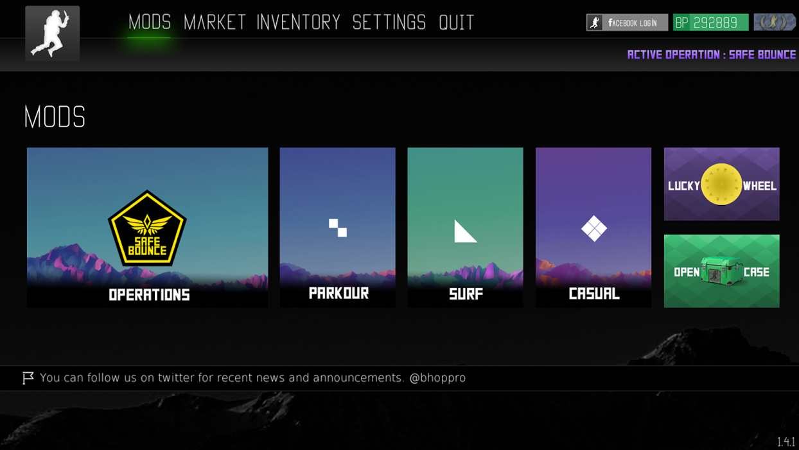Click the announcement flag icon
The image size is (799, 450).
pos(28,378)
